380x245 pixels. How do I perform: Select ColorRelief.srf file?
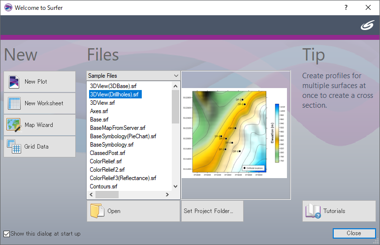pyautogui.click(x=106, y=161)
